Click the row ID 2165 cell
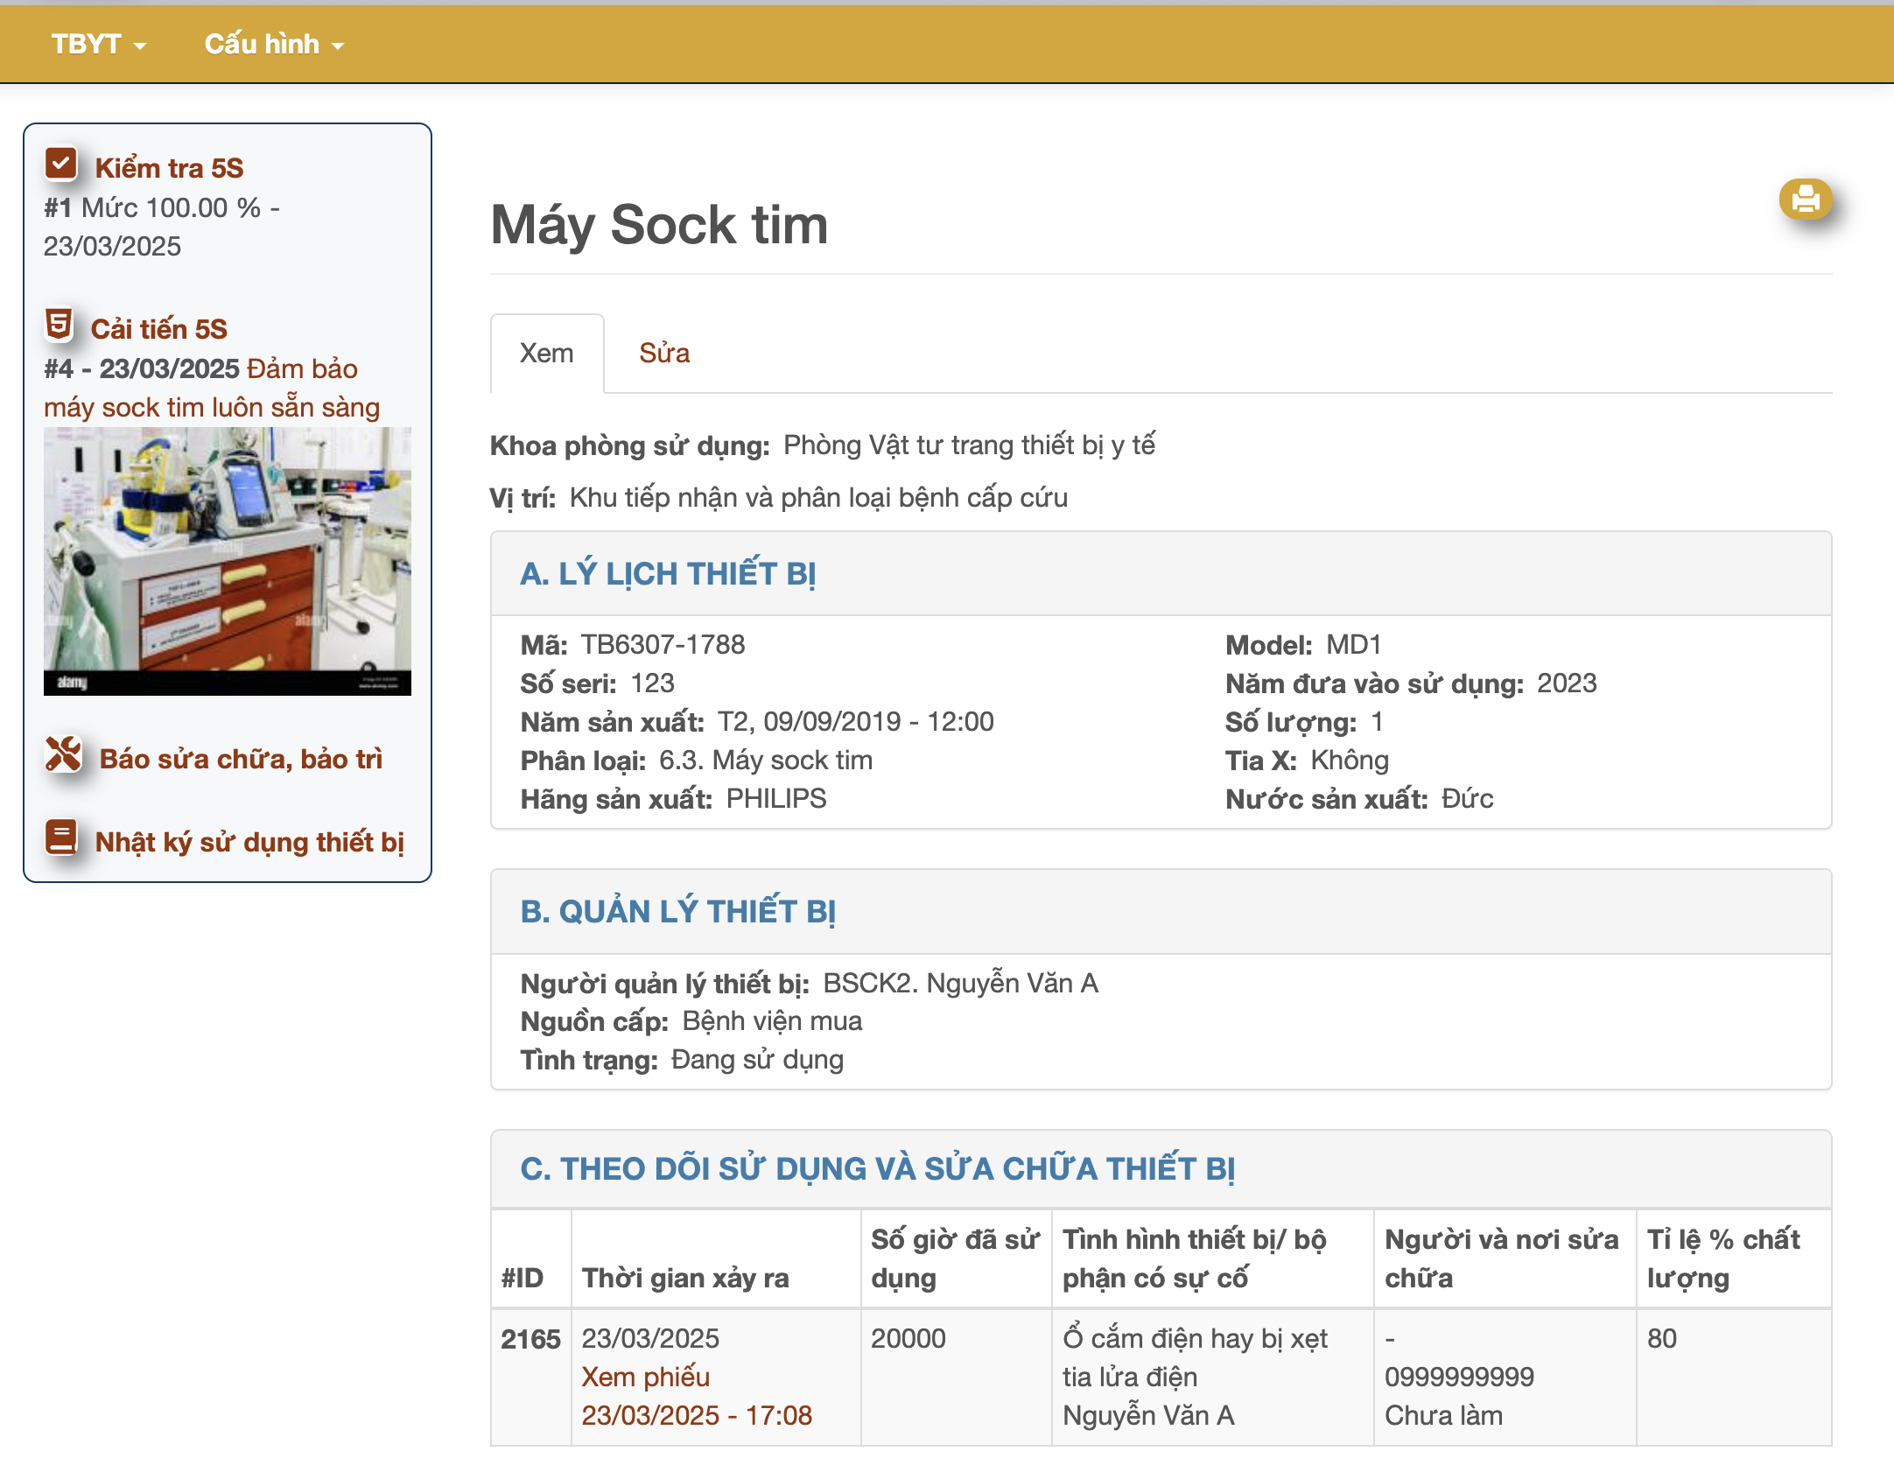 (x=530, y=1339)
